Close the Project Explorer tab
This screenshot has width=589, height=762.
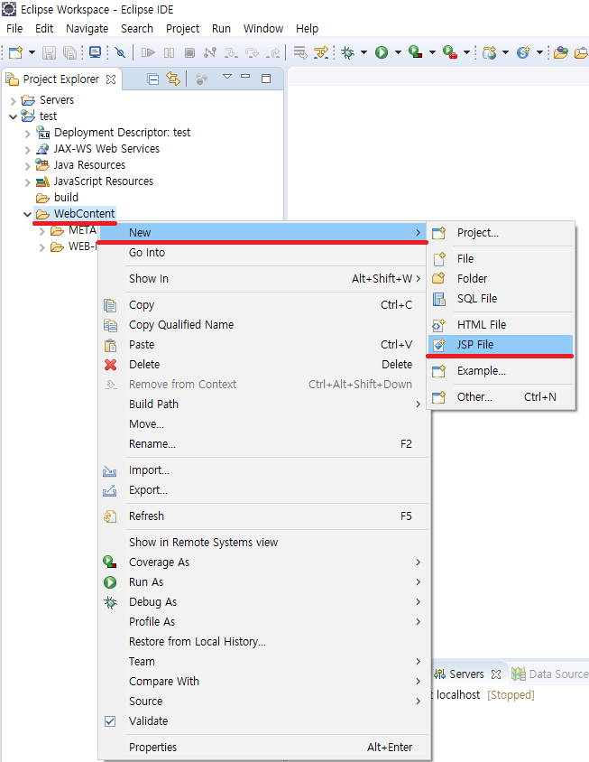coord(111,79)
